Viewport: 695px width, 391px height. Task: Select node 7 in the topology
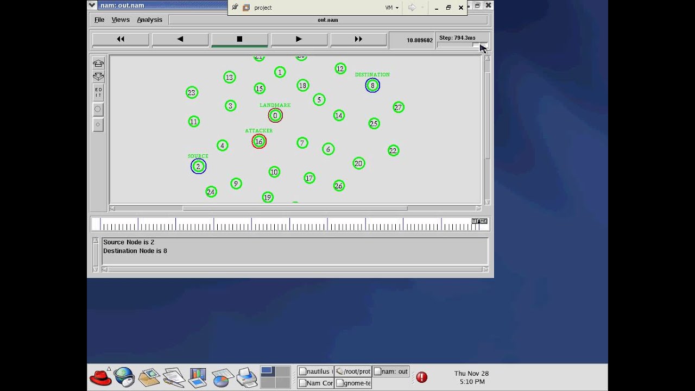(302, 143)
